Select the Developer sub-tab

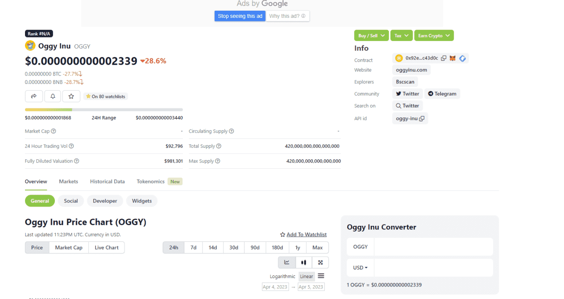(105, 201)
